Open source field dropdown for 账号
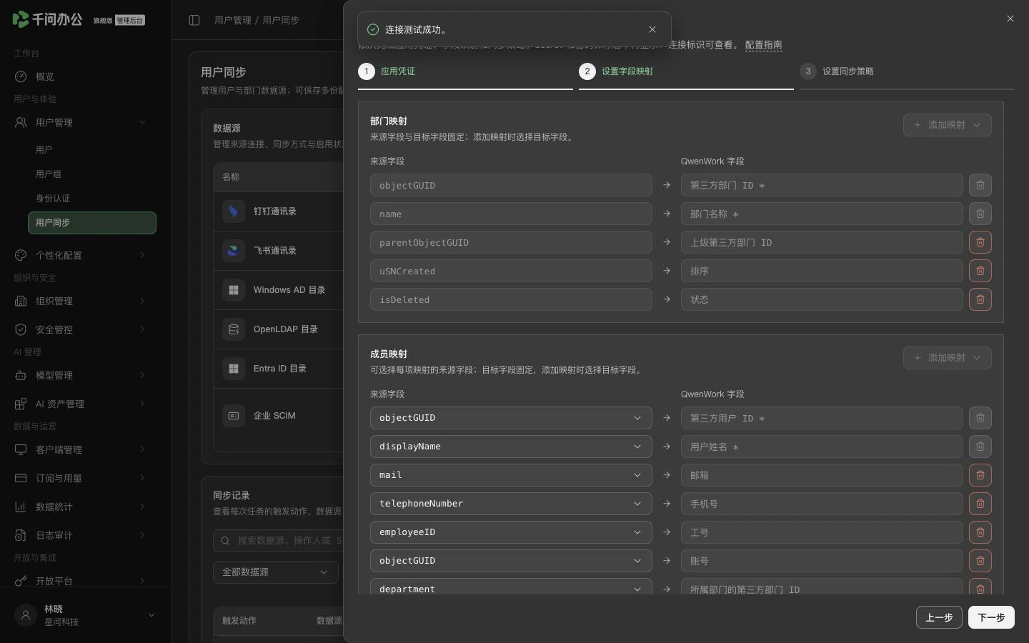This screenshot has height=643, width=1029. 511,561
